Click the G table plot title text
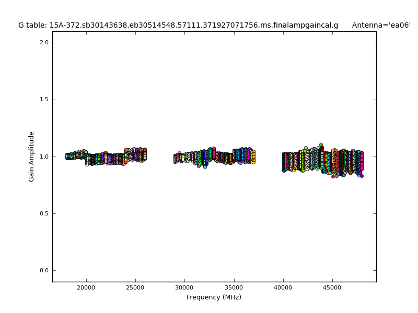 point(178,25)
